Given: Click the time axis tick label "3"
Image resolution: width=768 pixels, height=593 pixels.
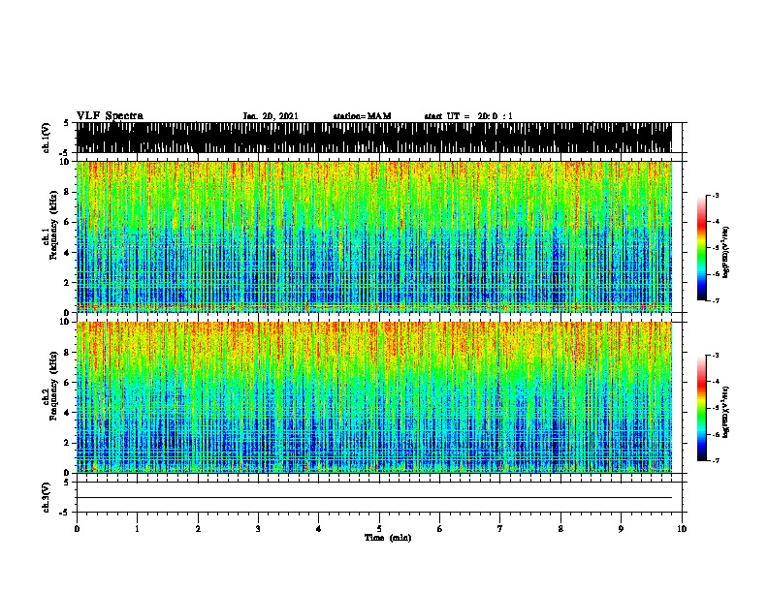Looking at the screenshot, I should (x=258, y=529).
